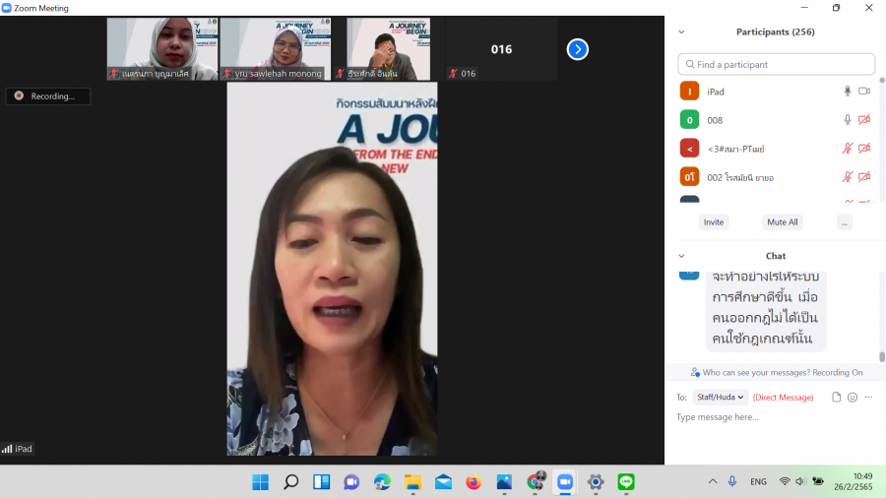Screen dimensions: 886x498
Task: Open the Staff/Huda recipient dropdown
Action: click(x=721, y=398)
